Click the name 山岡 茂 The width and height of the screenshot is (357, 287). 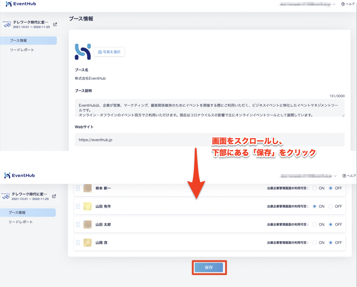101,242
